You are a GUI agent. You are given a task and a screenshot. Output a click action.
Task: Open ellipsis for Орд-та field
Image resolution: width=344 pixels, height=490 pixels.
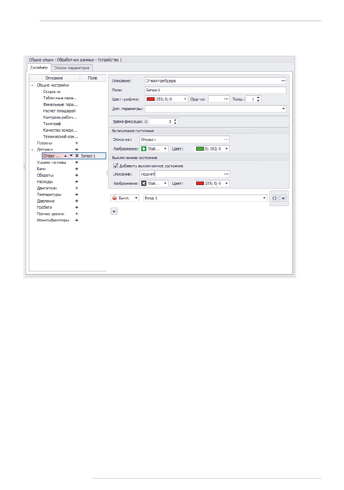(x=226, y=99)
